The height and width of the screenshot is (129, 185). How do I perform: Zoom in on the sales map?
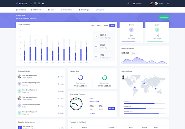123,76
